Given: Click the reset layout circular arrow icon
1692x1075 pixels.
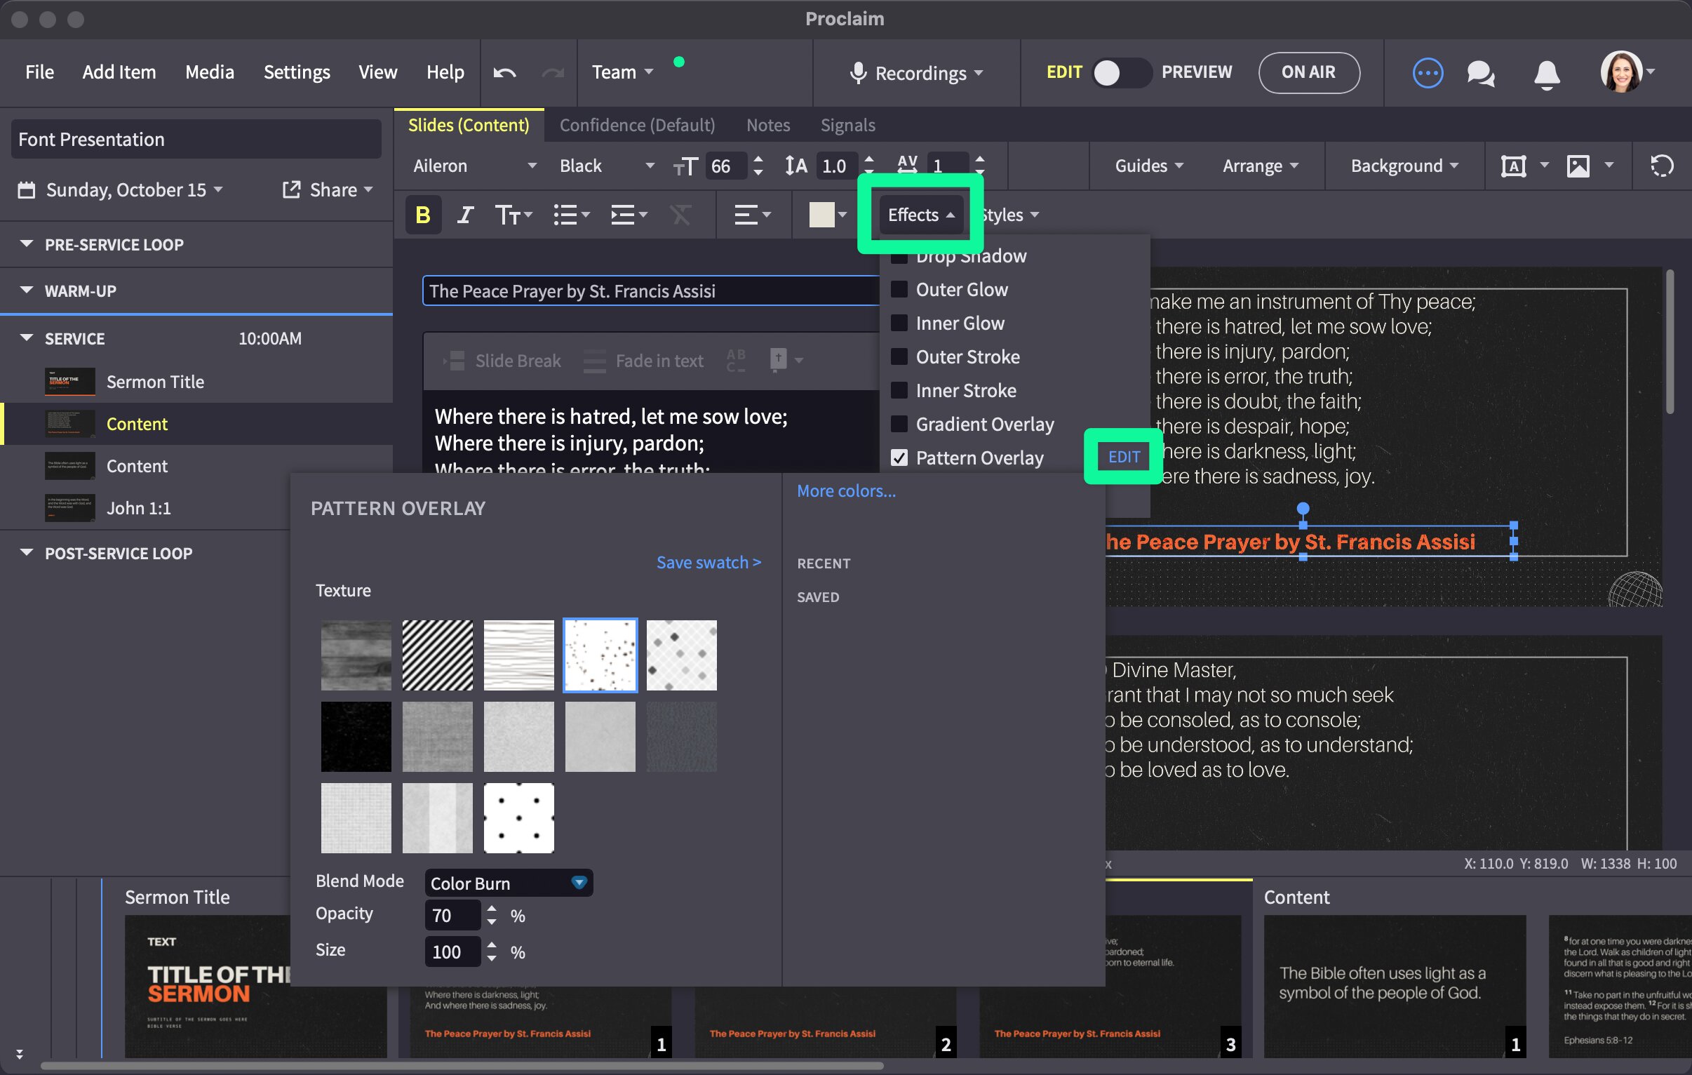Looking at the screenshot, I should coord(1661,166).
